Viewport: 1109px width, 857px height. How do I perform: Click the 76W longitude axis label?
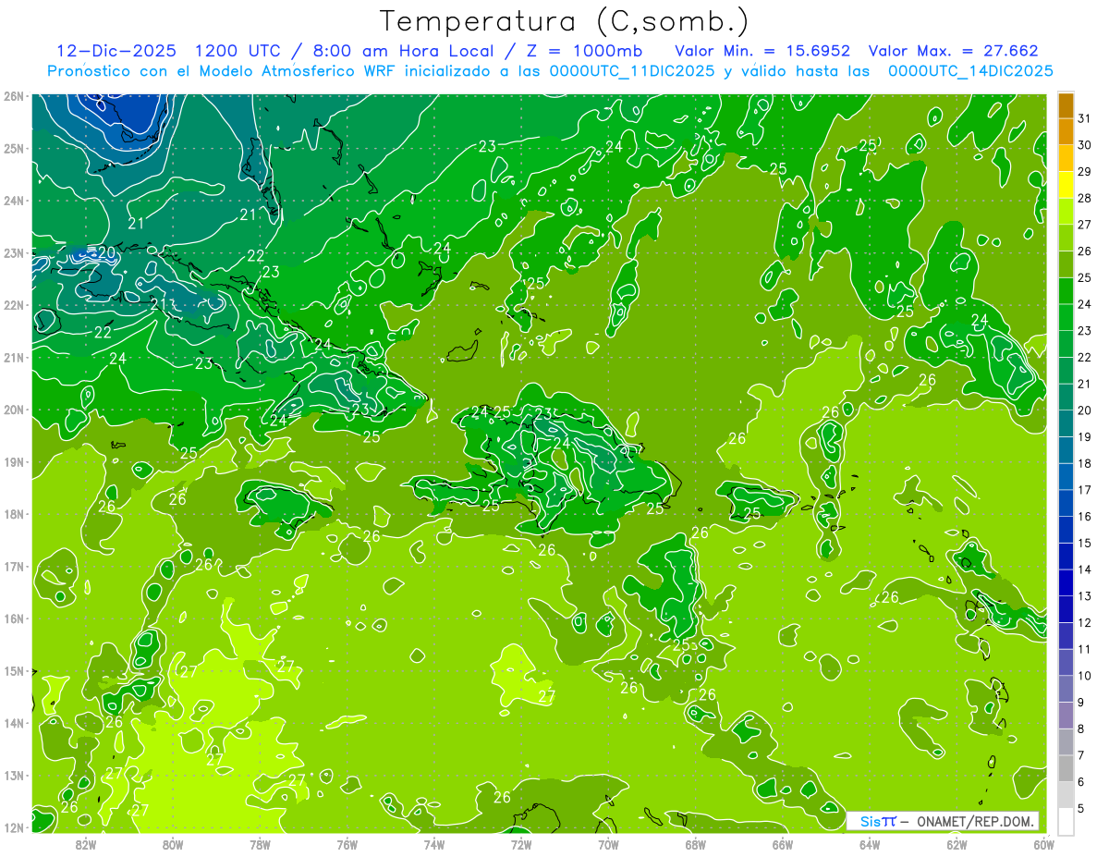point(347,844)
